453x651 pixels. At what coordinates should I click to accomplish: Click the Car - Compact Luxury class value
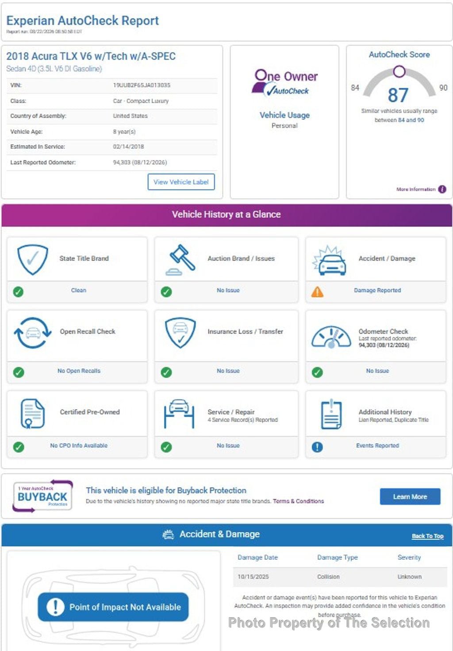pyautogui.click(x=141, y=101)
